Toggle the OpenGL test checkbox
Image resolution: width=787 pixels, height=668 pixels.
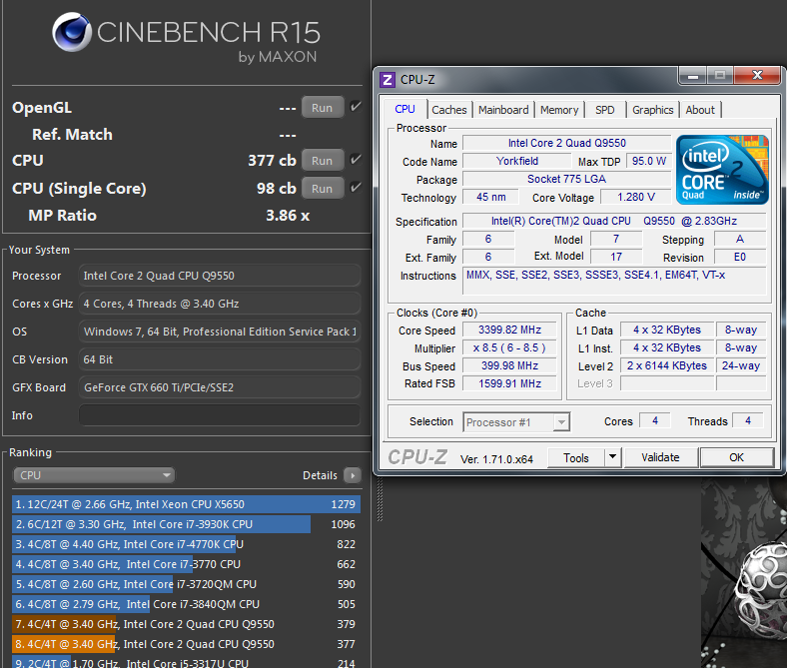[x=356, y=107]
